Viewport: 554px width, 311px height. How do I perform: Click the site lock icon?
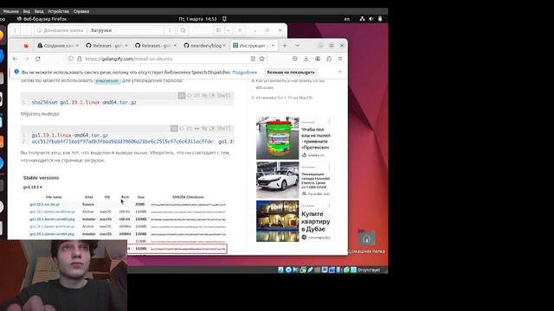pyautogui.click(x=80, y=59)
